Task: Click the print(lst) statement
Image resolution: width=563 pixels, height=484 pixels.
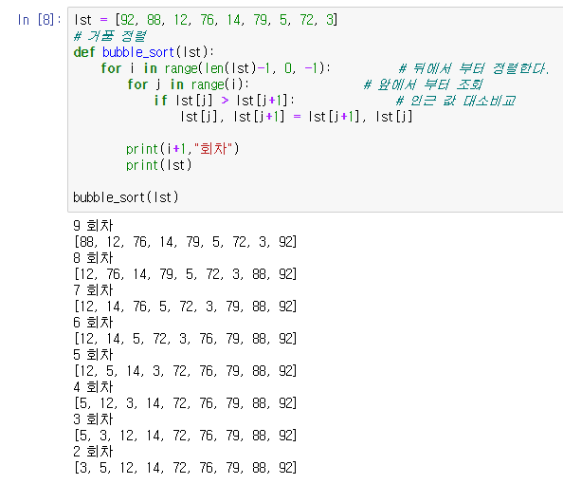Action: [x=158, y=165]
